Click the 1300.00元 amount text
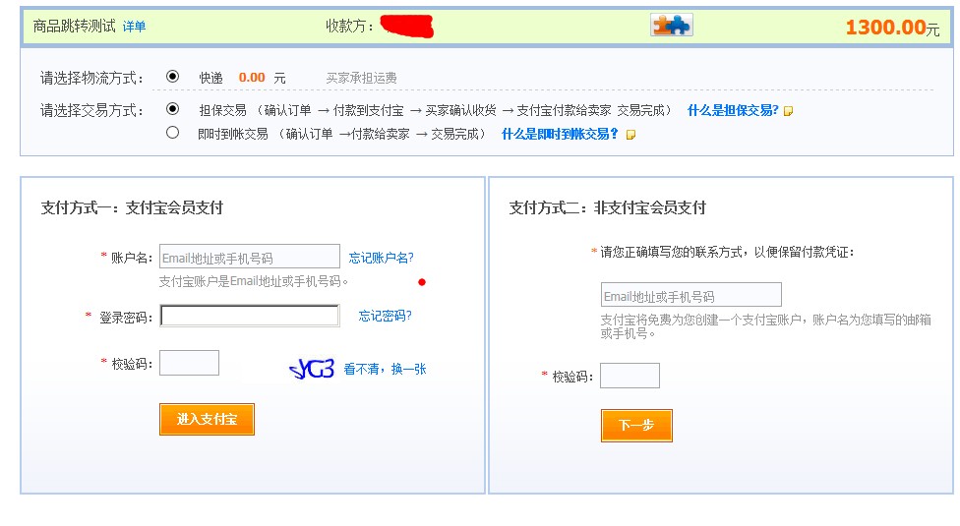960x526 pixels. (892, 28)
